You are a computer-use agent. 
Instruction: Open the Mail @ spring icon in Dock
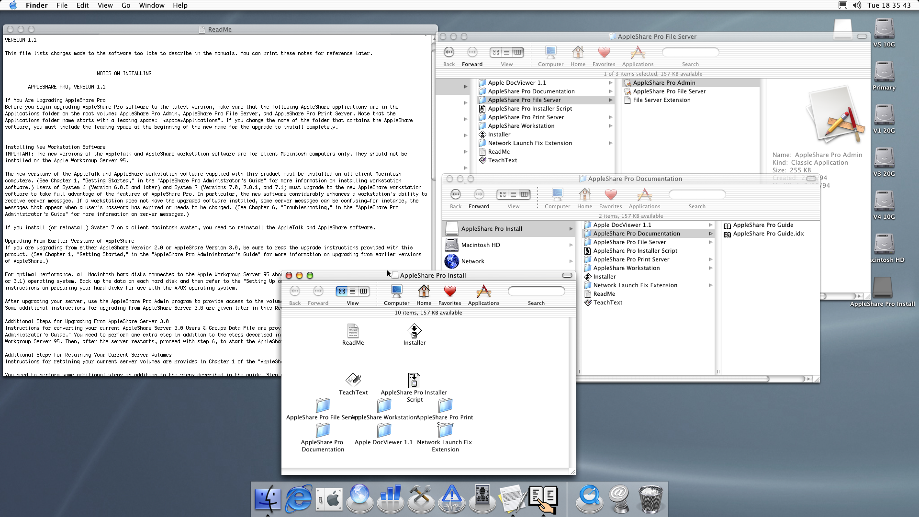(x=620, y=499)
